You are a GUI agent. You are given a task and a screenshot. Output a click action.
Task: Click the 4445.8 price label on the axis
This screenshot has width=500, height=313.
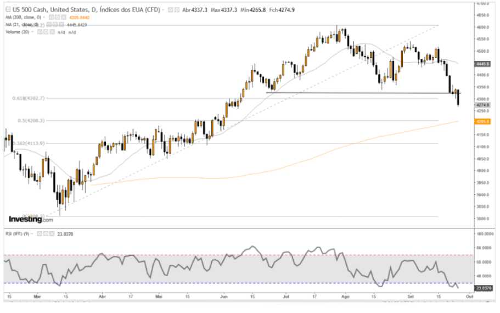pos(482,64)
